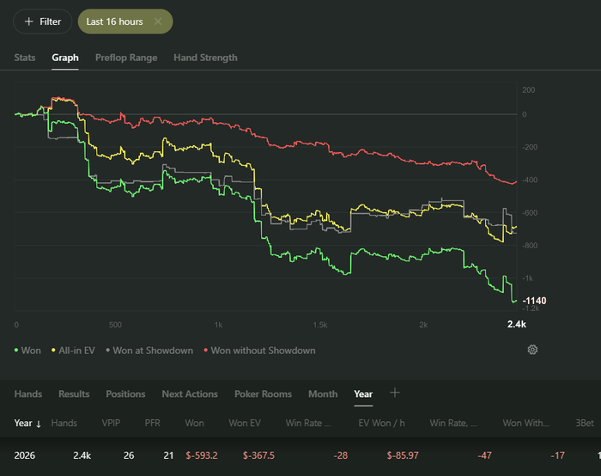The width and height of the screenshot is (601, 476).
Task: Toggle the All-in EV legend entry
Action: (x=73, y=351)
